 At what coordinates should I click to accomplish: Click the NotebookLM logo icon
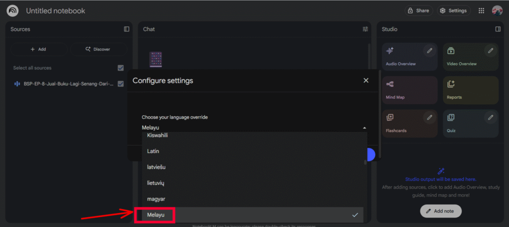click(x=13, y=10)
